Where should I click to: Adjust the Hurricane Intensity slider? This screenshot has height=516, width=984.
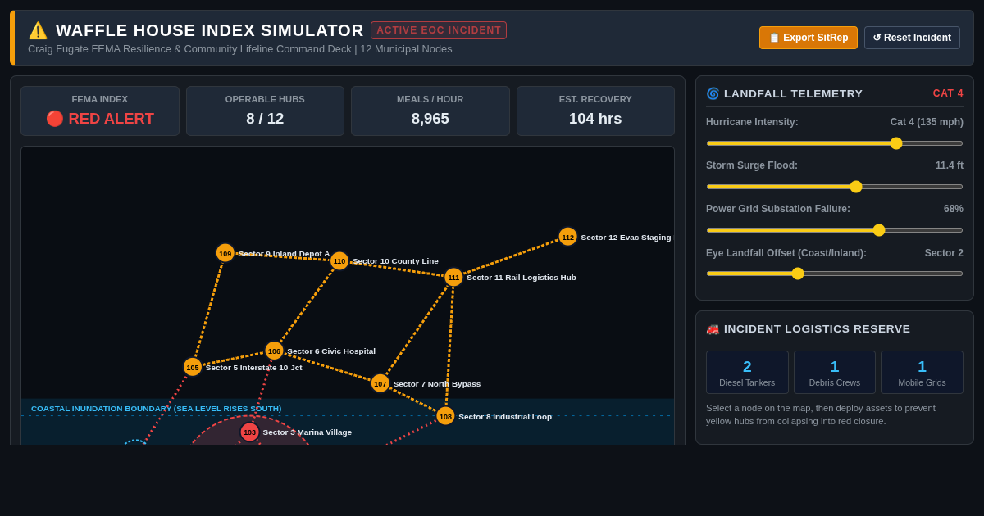tap(835, 143)
